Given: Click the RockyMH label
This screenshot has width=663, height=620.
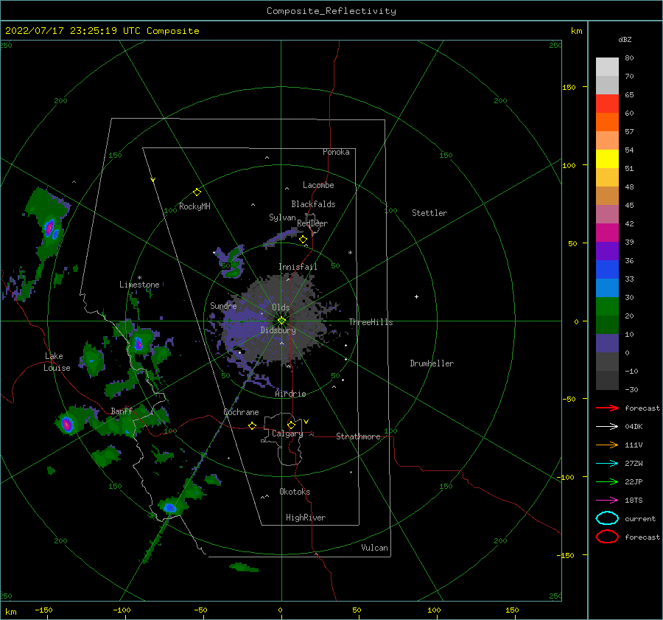Looking at the screenshot, I should 194,206.
